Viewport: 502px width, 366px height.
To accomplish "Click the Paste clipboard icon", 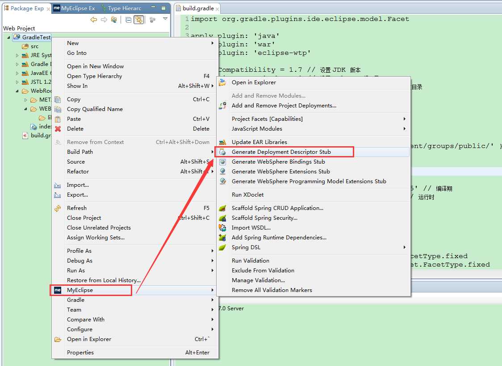I will point(58,119).
